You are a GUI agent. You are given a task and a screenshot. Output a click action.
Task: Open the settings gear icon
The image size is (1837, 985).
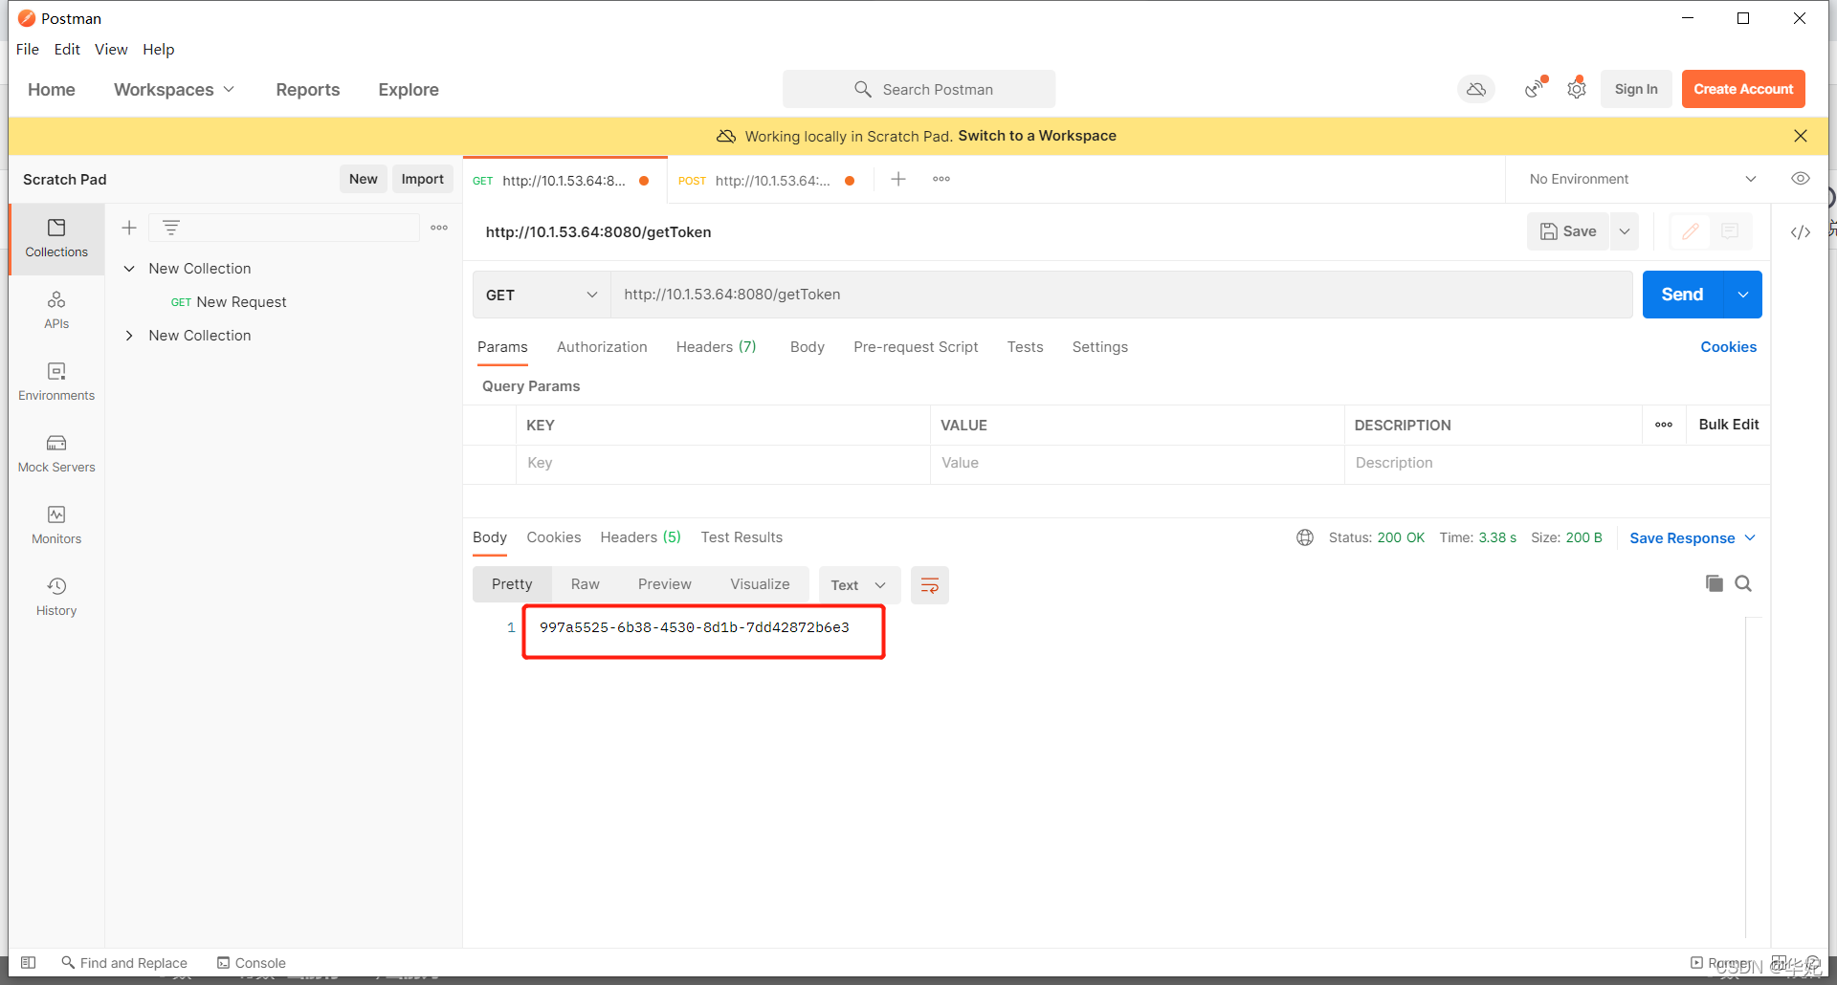pos(1577,89)
